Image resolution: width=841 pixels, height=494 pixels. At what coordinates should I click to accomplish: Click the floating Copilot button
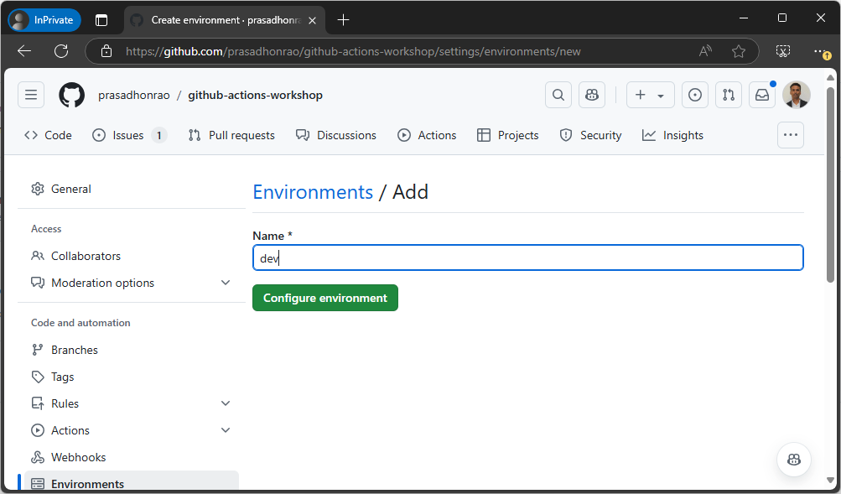point(793,459)
